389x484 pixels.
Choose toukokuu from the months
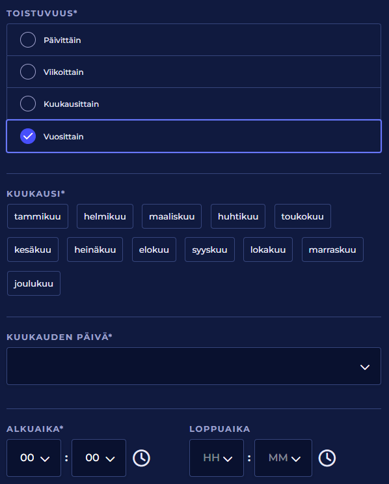click(302, 216)
